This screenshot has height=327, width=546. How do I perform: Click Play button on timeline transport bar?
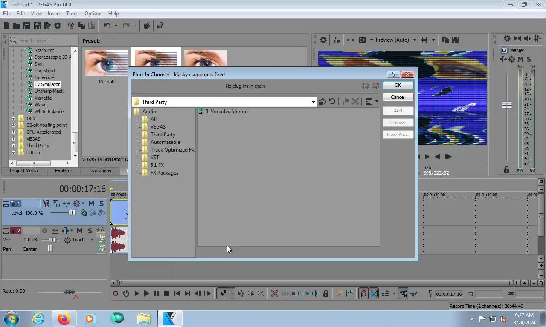(x=146, y=293)
